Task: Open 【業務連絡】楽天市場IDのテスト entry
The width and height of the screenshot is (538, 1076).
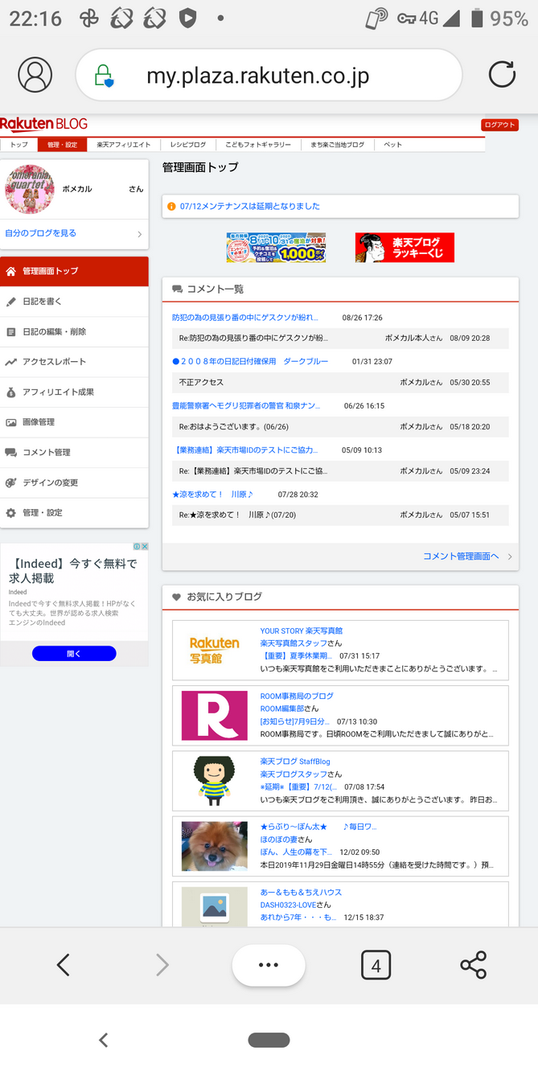Action: pyautogui.click(x=245, y=450)
